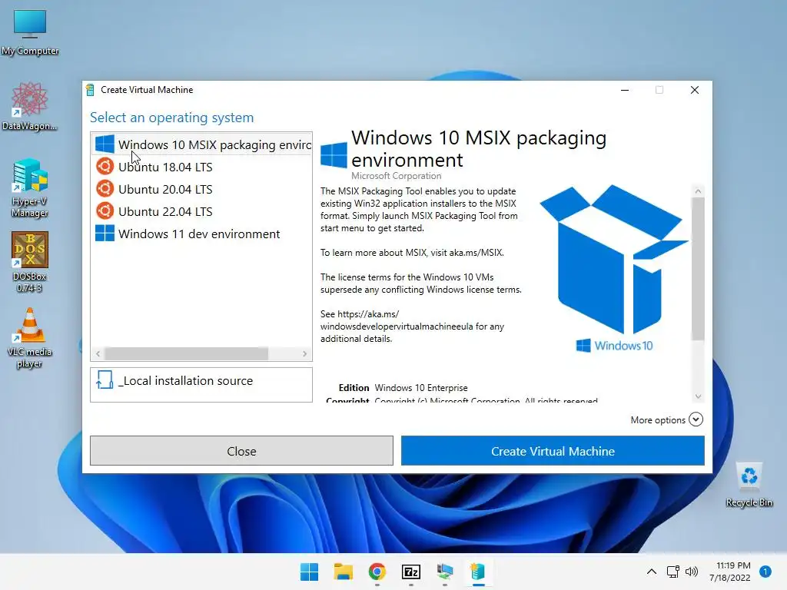Viewport: 787px width, 590px height.
Task: Click the details pane scrollbar up arrow
Action: 698,191
